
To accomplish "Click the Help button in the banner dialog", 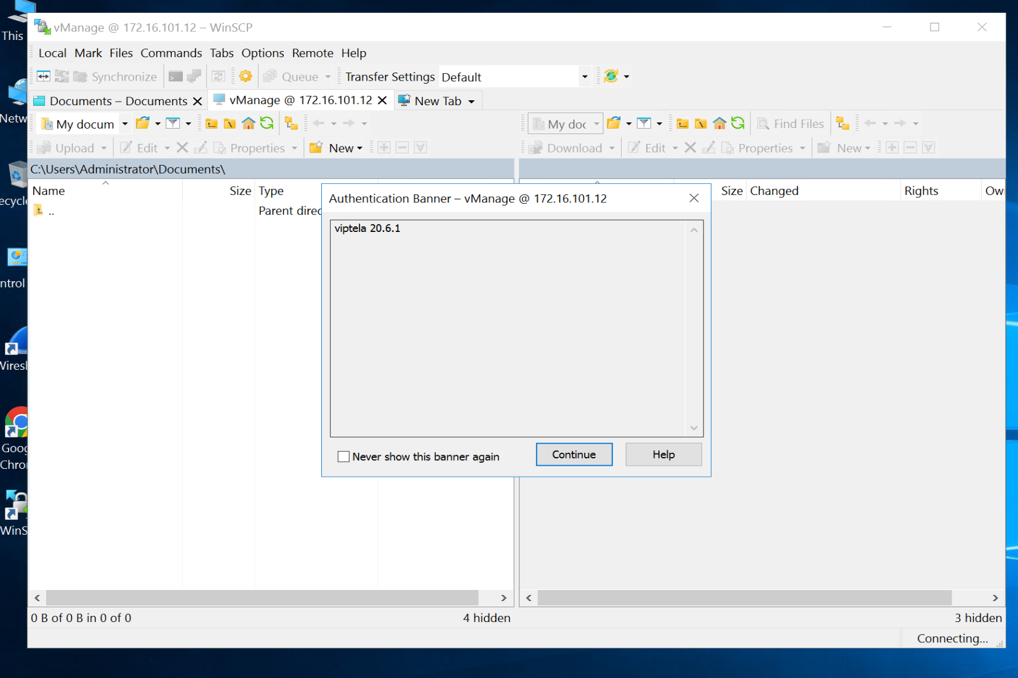I will tap(663, 455).
